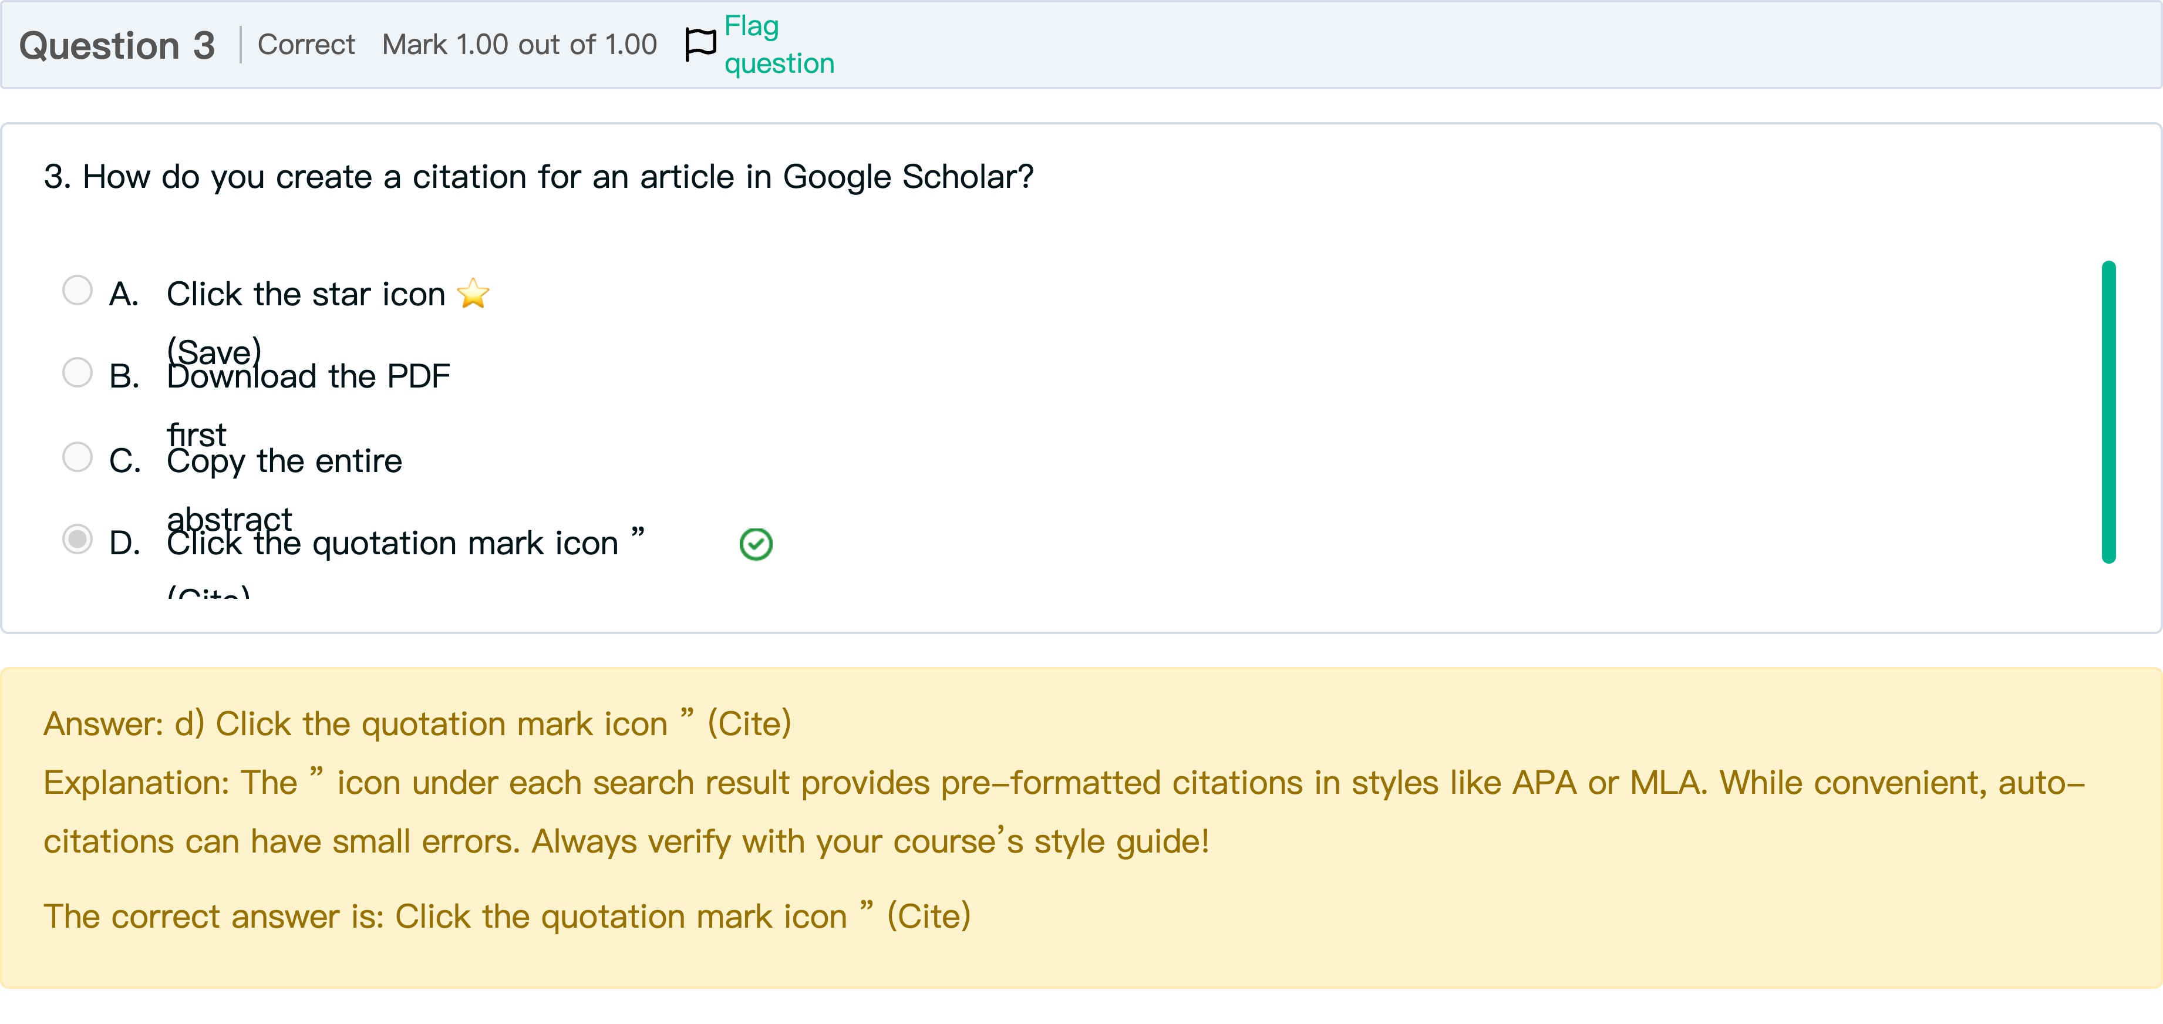The image size is (2163, 1024).
Task: Click the 'Correct' status text
Action: coord(306,45)
